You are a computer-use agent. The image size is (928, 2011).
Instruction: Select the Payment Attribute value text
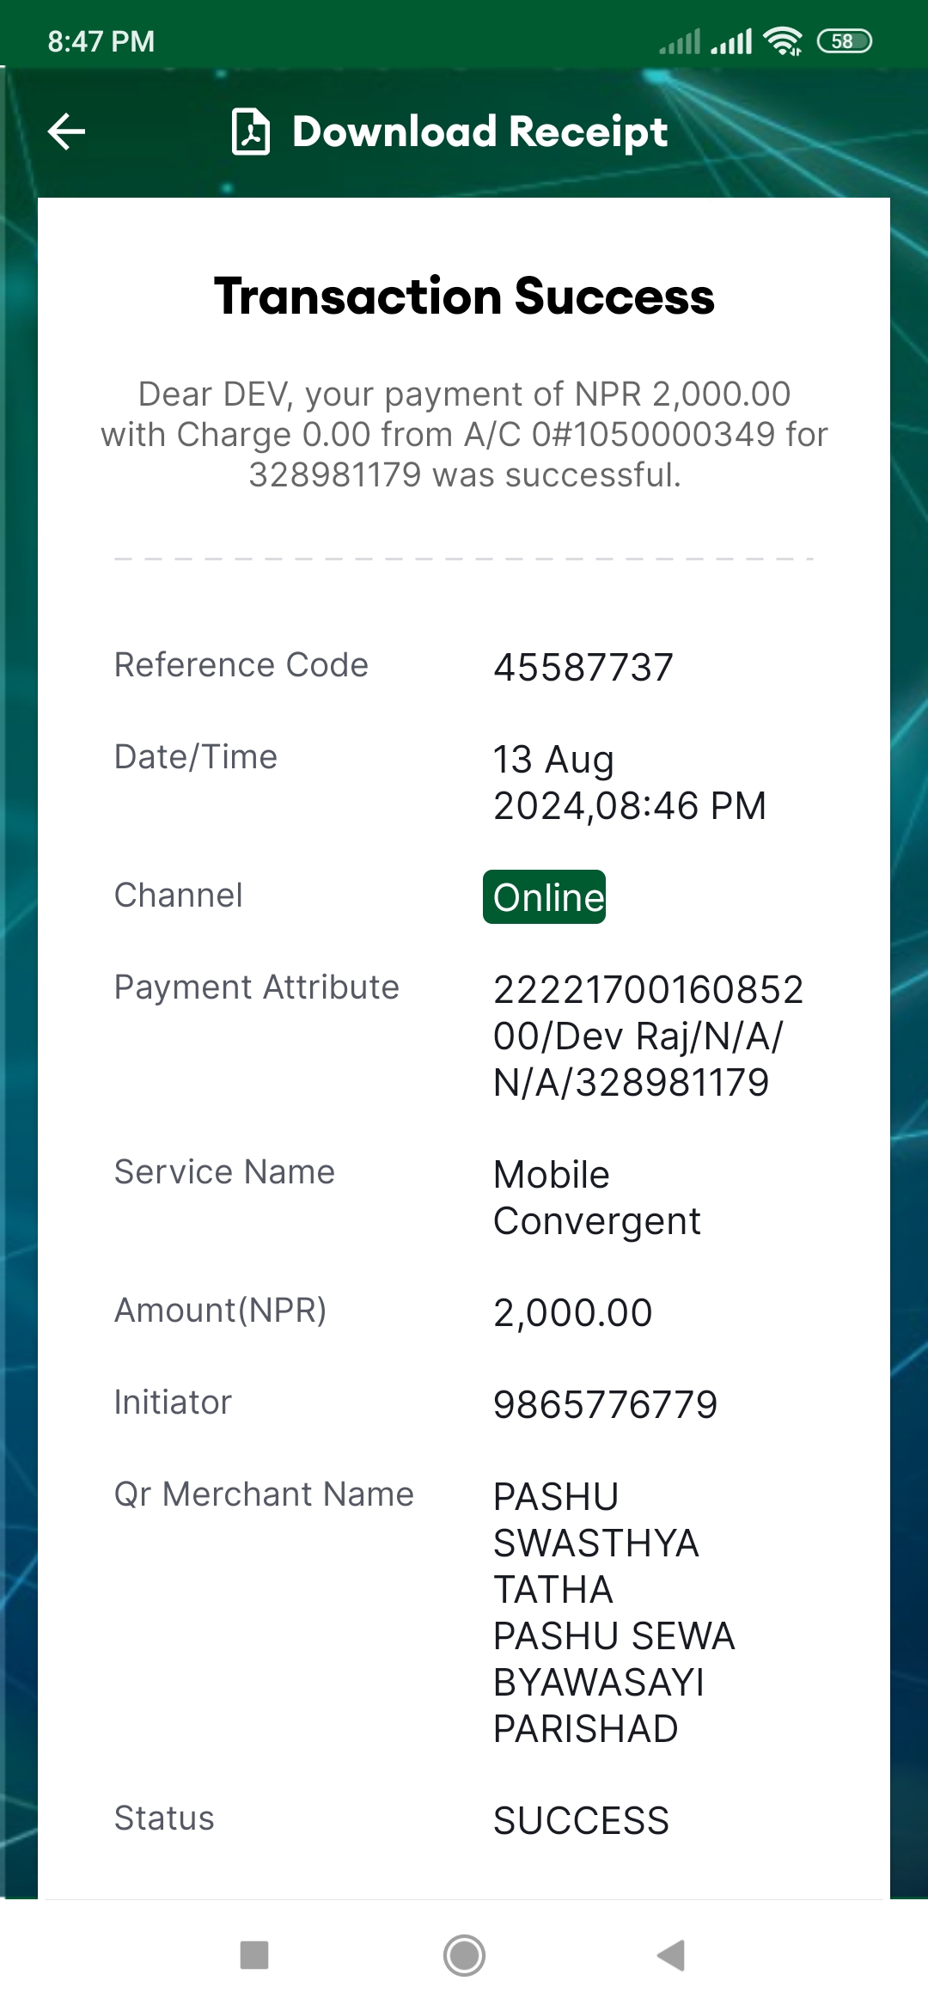[648, 1036]
